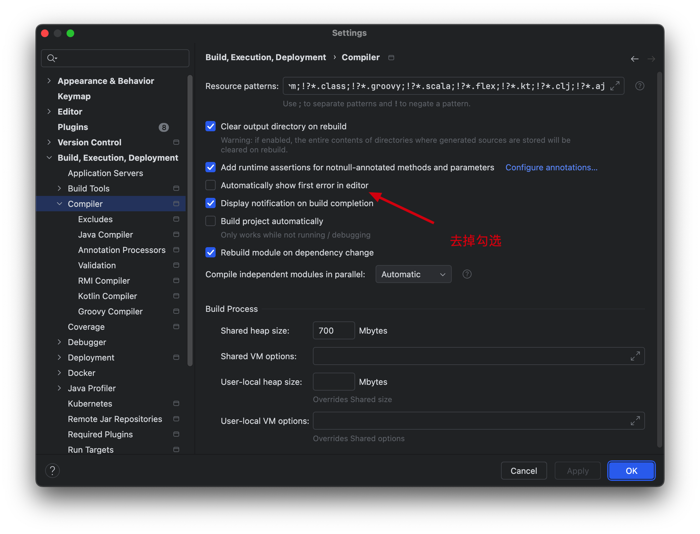Image resolution: width=700 pixels, height=534 pixels.
Task: Enable Automatically show first error in editor
Action: coord(211,185)
